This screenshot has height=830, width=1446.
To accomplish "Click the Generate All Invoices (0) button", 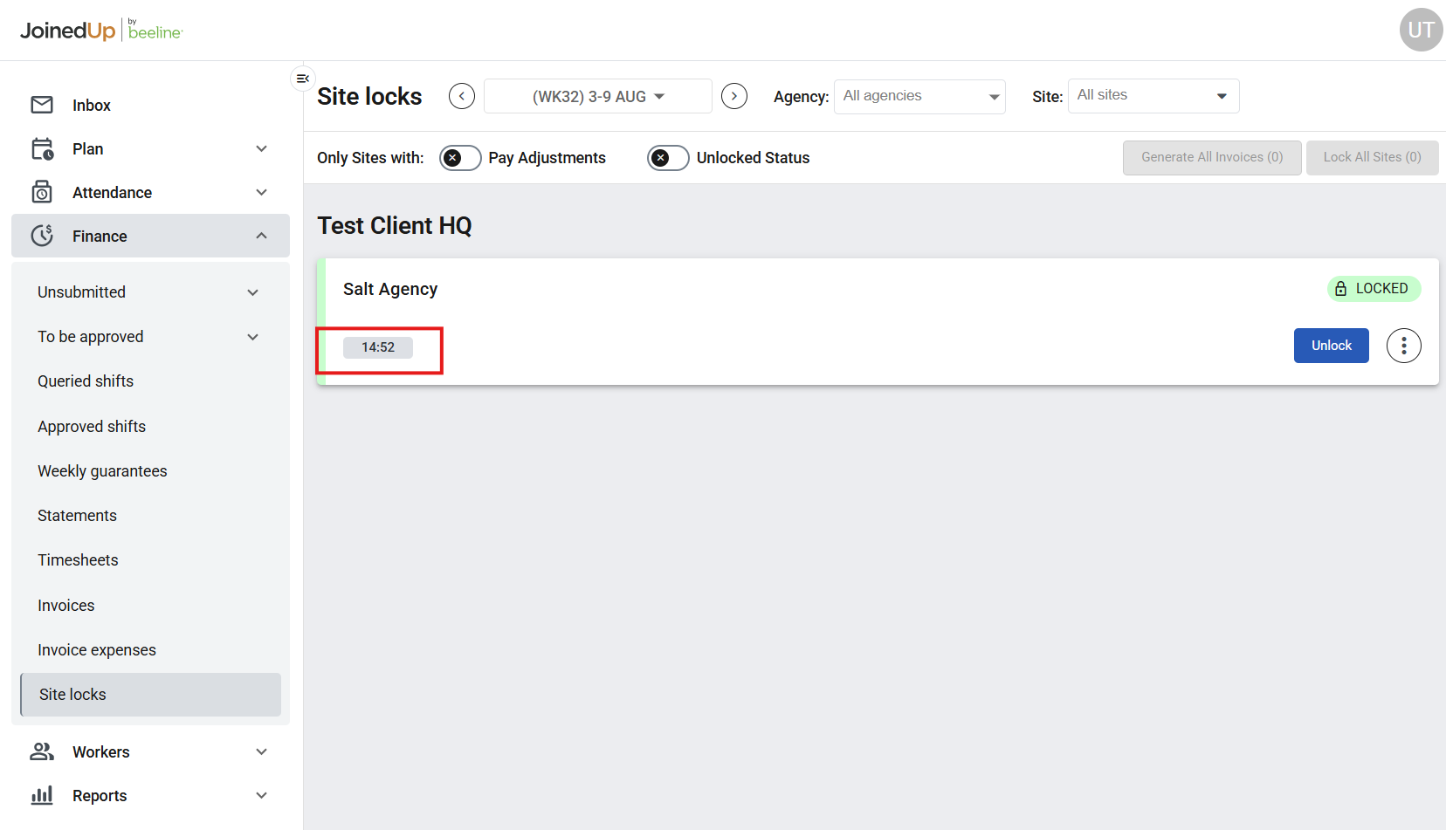I will point(1212,158).
